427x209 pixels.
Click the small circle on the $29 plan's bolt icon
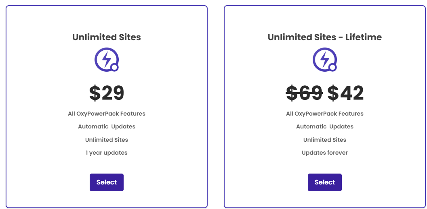pyautogui.click(x=114, y=67)
